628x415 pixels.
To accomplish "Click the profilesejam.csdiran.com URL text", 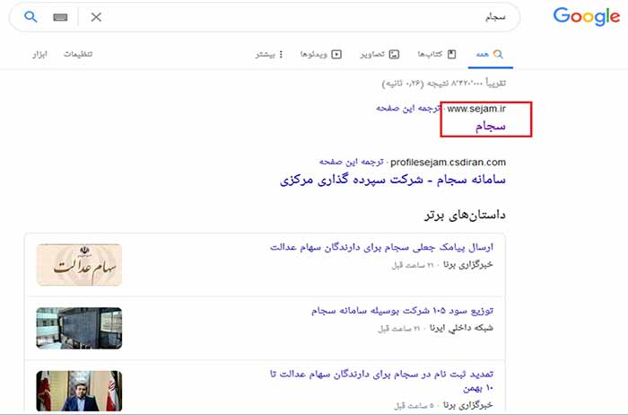I will 448,162.
